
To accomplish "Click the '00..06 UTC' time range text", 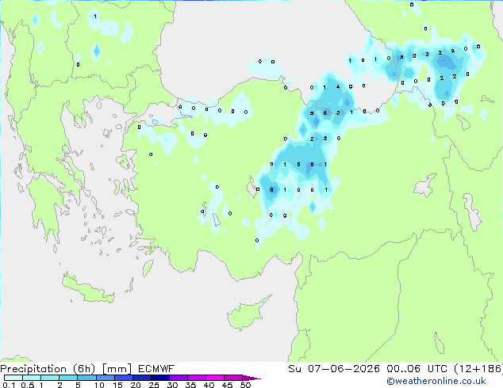I will [x=417, y=369].
